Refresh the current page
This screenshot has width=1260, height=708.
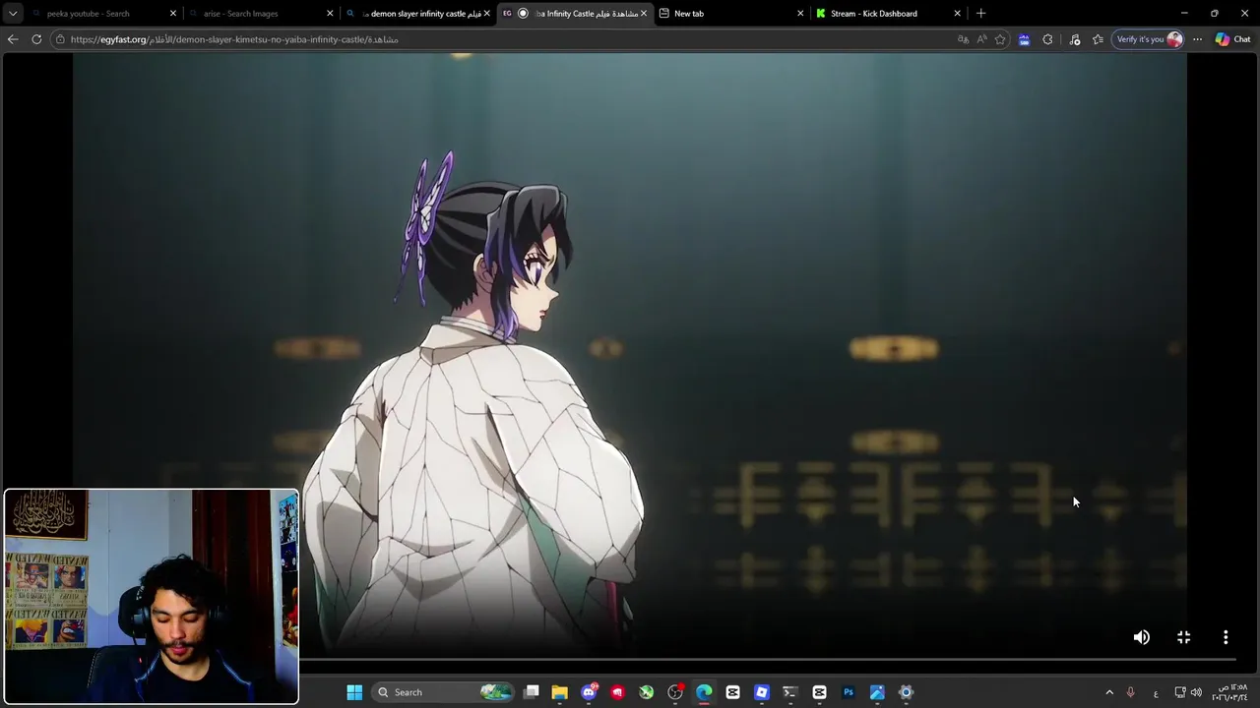[x=36, y=39]
